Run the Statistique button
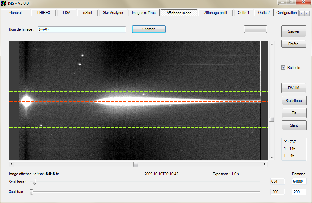312x203 pixels. coord(294,101)
